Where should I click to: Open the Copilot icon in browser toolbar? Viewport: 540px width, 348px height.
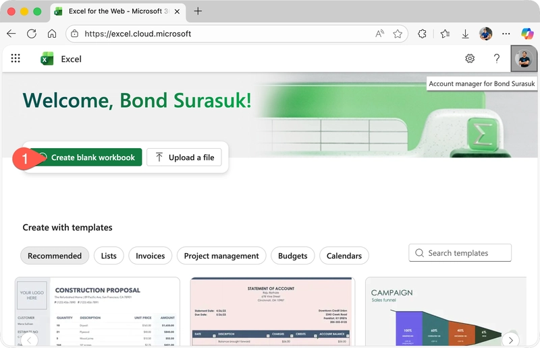pos(527,34)
